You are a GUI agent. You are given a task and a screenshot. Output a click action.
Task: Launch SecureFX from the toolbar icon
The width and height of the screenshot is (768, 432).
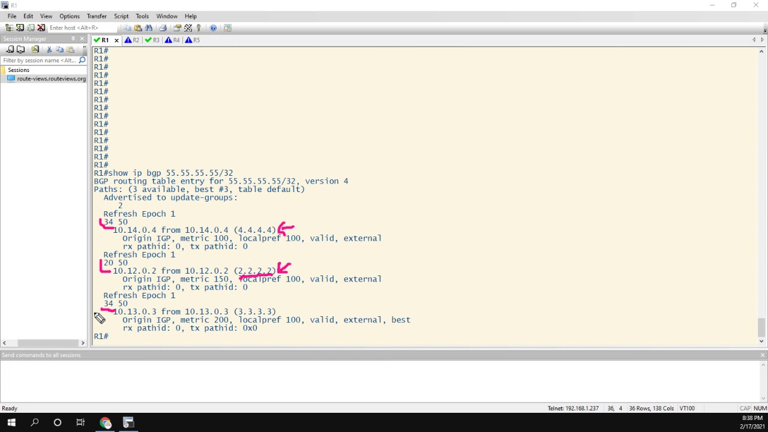227,28
